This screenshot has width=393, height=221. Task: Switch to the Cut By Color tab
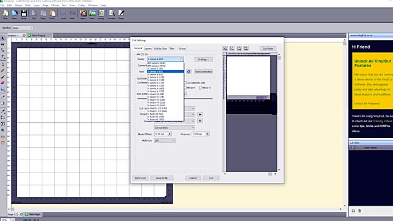pos(160,48)
